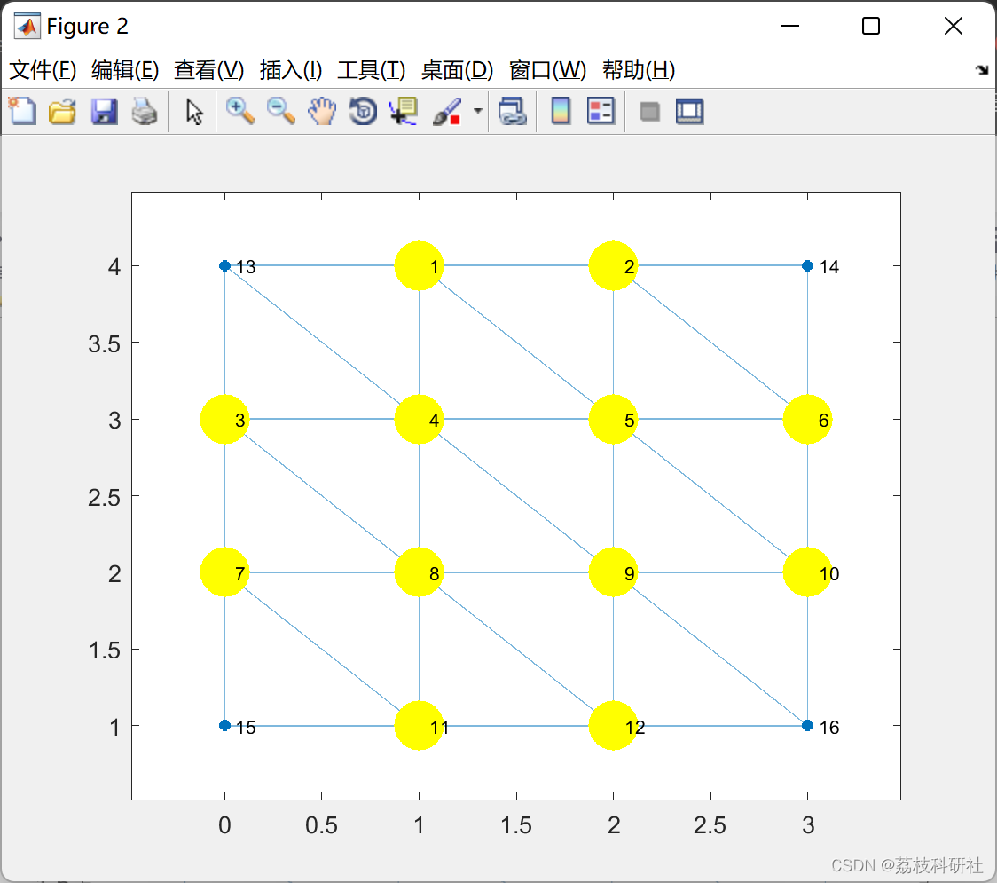Viewport: 997px width, 883px height.
Task: Open the 查看(V) menu
Action: [x=209, y=70]
